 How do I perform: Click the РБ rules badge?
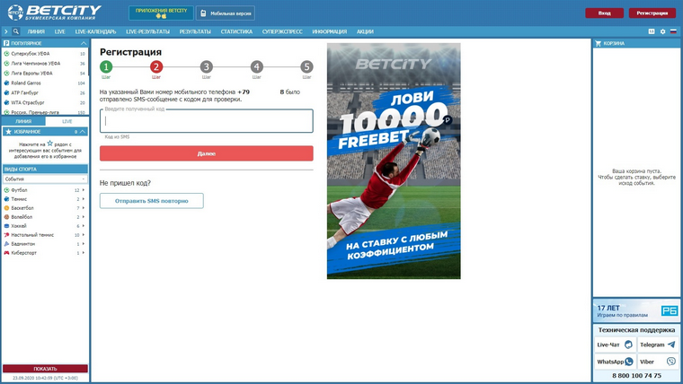[x=670, y=310]
